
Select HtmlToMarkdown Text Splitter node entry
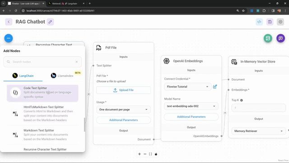42,114
